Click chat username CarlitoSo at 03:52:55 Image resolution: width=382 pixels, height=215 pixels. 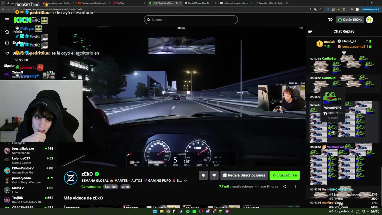click(x=329, y=59)
